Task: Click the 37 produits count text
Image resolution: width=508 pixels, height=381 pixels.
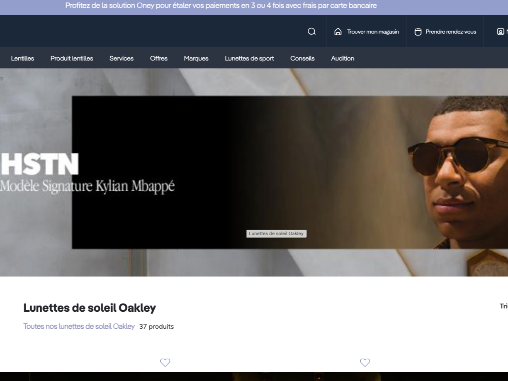Action: click(x=156, y=326)
